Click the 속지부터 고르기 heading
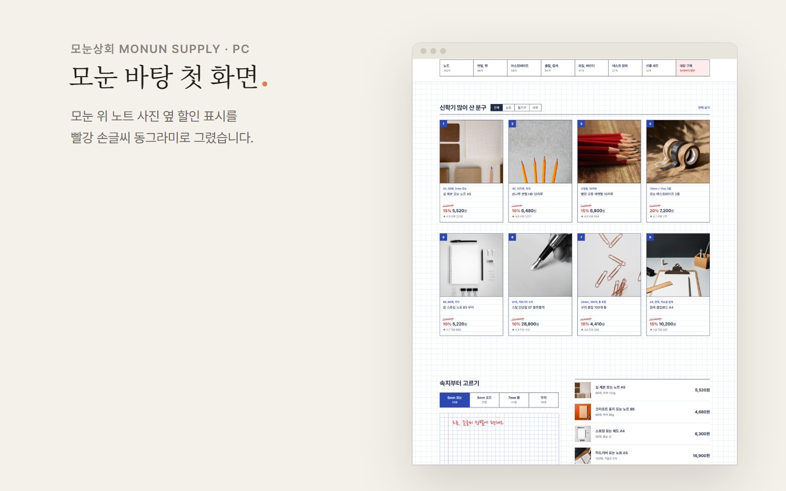Viewport: 786px width, 491px height. 459,383
